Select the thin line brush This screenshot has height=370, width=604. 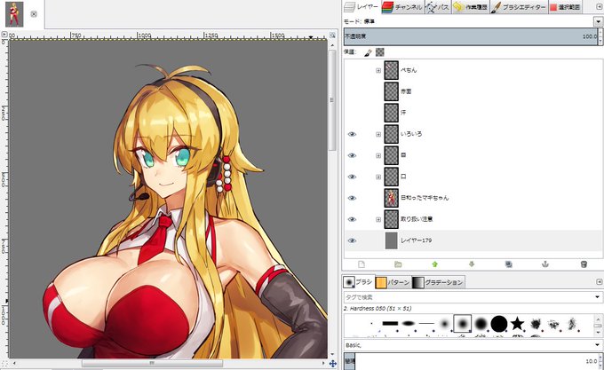pos(426,324)
